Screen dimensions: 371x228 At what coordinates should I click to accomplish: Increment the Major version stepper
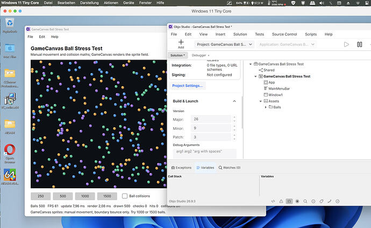click(234, 117)
